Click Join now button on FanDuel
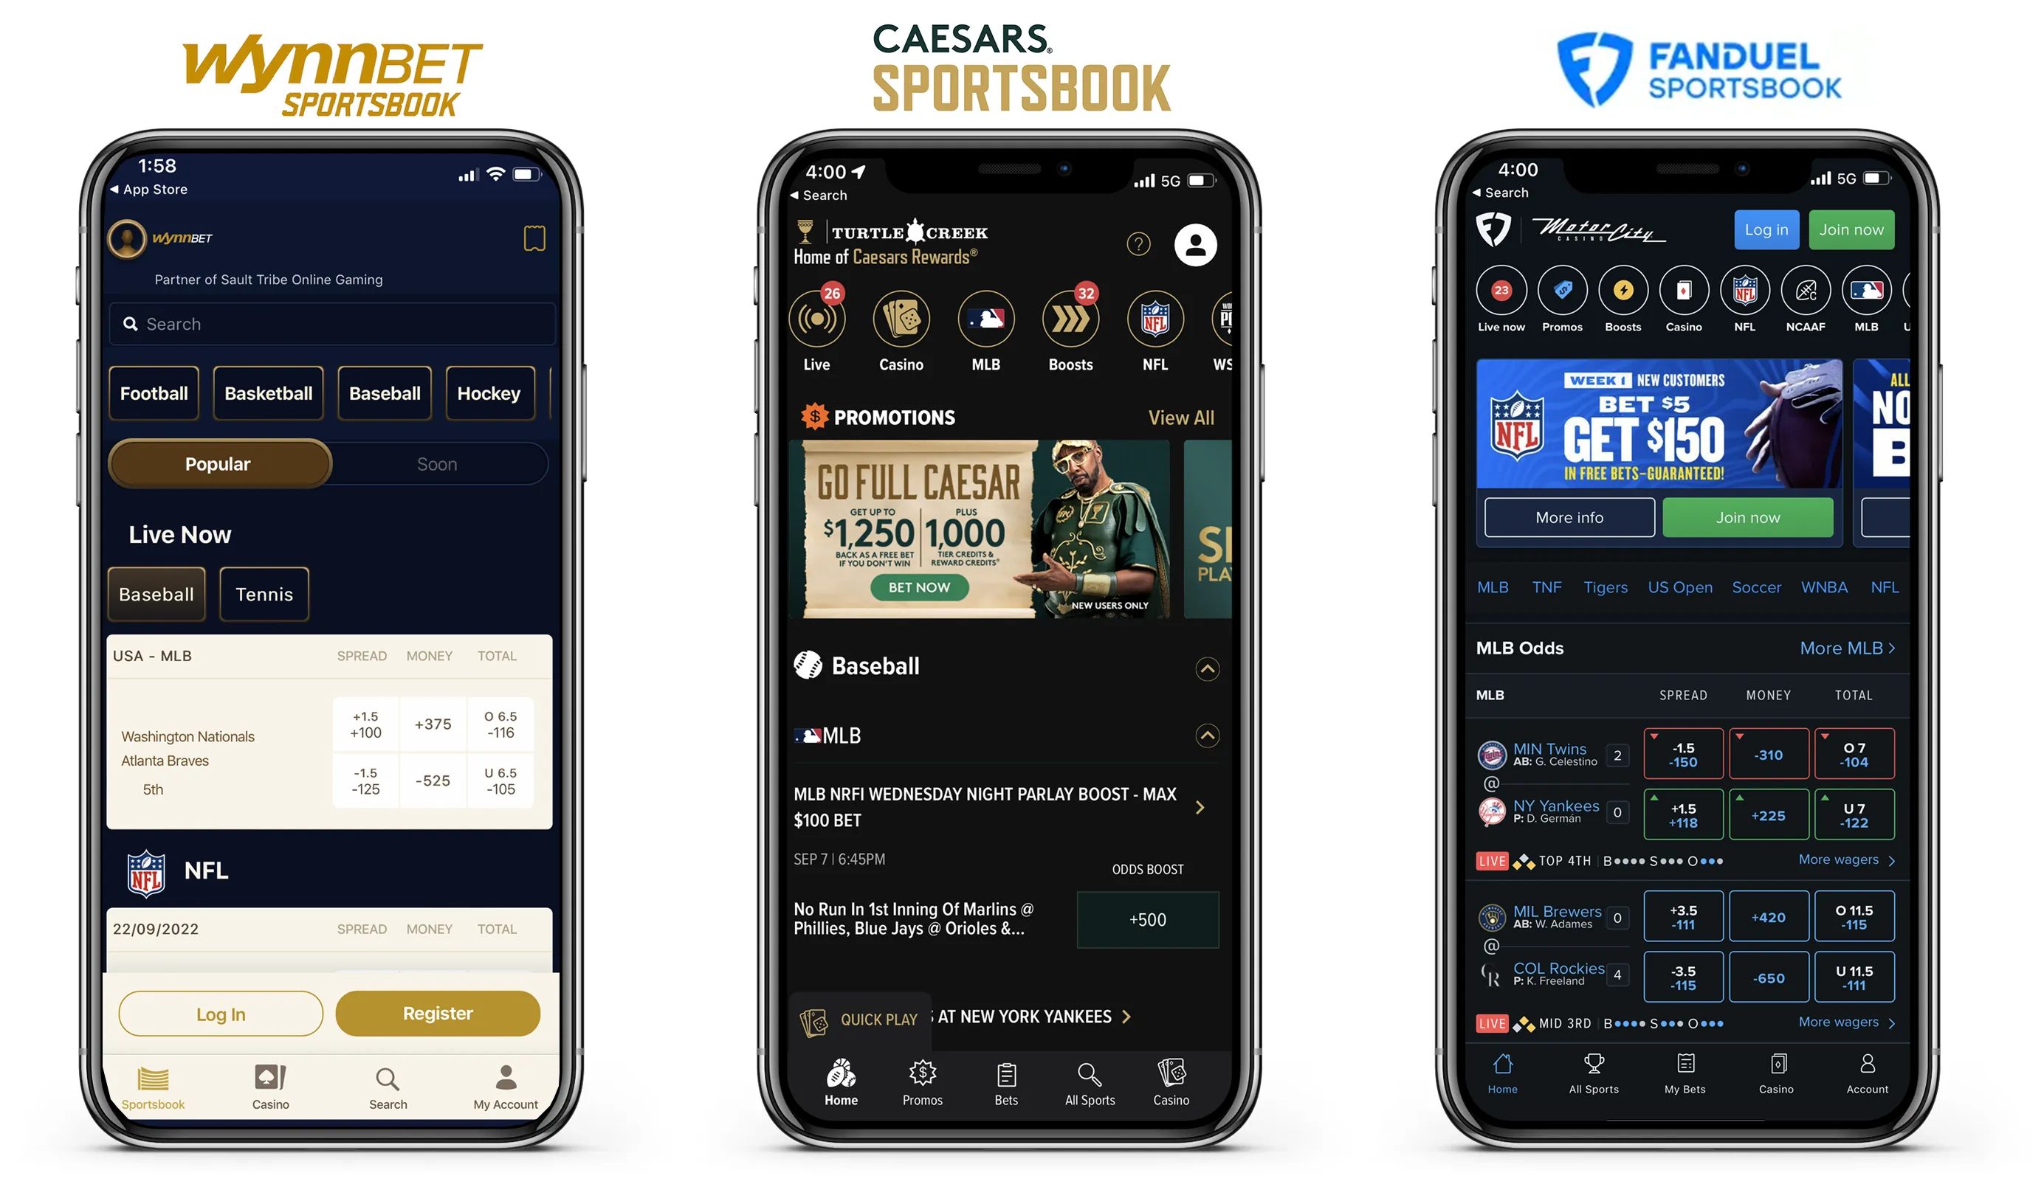The width and height of the screenshot is (2044, 1201). tap(1849, 229)
